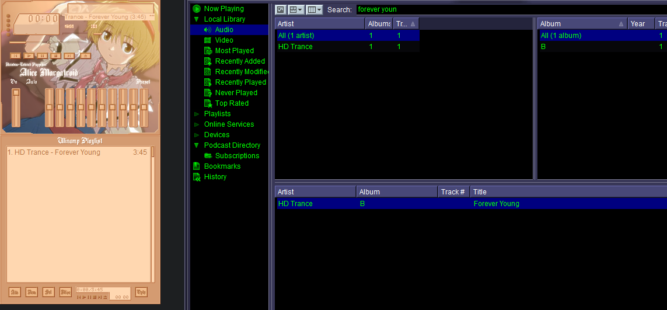The width and height of the screenshot is (667, 310).
Task: Start playback with the main player Play button
Action: pos(29,56)
